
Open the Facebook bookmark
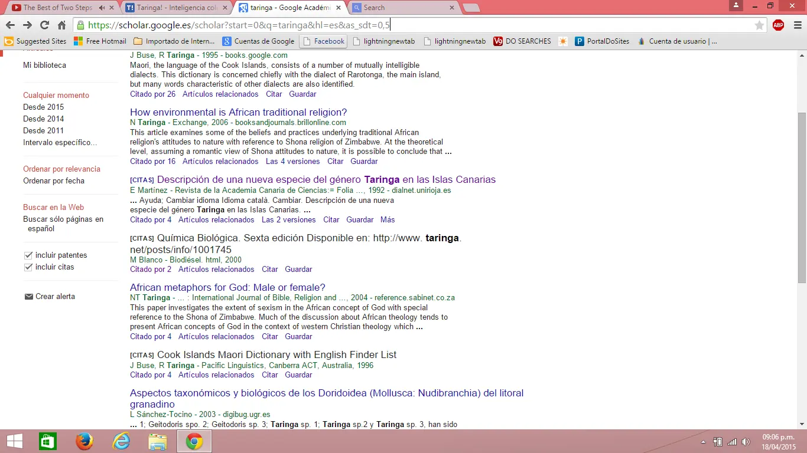[323, 41]
